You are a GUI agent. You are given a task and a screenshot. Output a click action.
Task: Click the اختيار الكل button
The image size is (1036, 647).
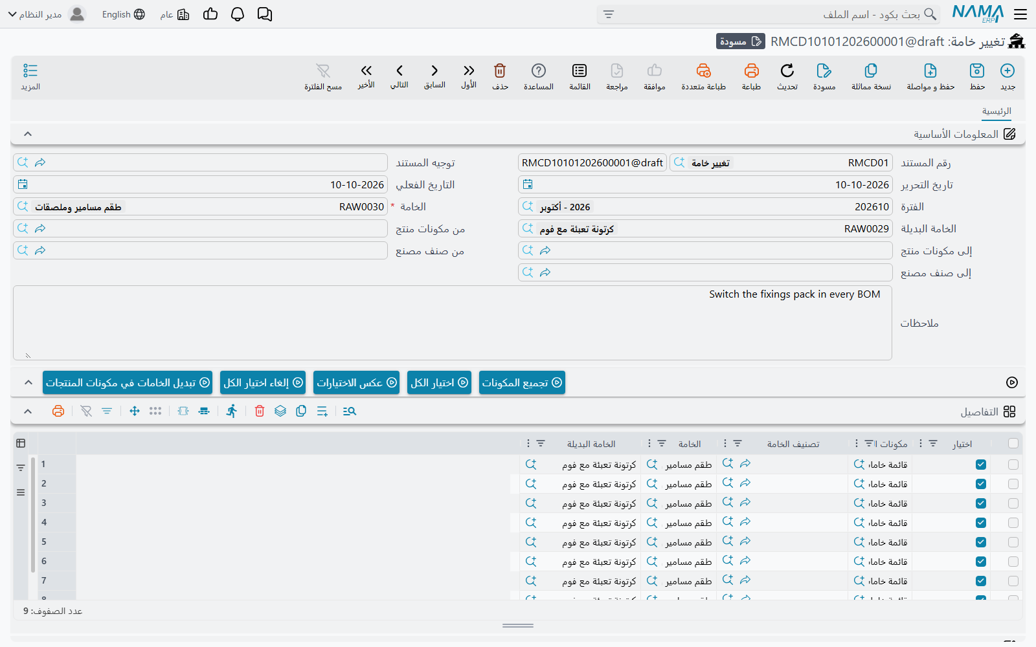click(x=439, y=382)
